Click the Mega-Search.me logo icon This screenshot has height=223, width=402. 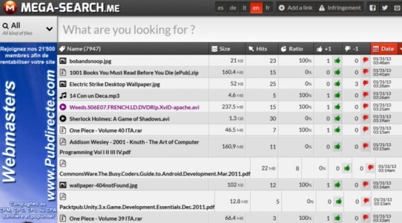pyautogui.click(x=10, y=7)
